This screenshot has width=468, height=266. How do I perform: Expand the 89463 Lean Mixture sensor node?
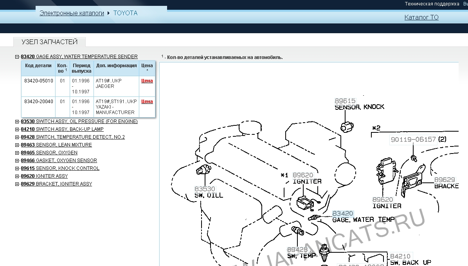pyautogui.click(x=17, y=145)
